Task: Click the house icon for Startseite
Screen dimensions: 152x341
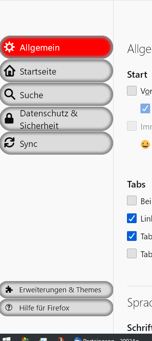Action: point(9,71)
